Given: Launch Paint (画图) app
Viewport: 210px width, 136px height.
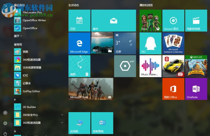Looking at the screenshot, I should pos(39,52).
